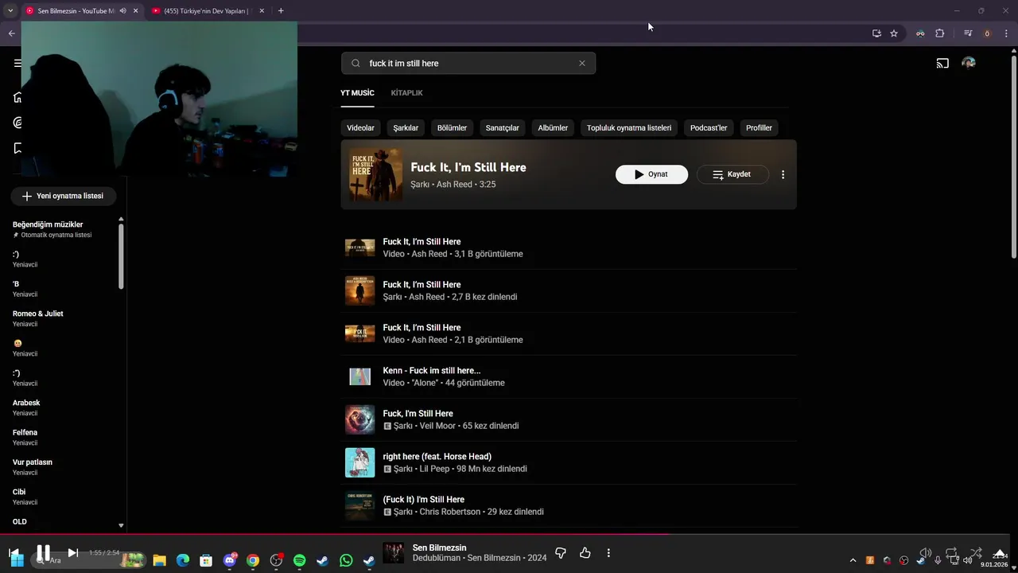The height and width of the screenshot is (573, 1018).
Task: Open player bar three-dot menu
Action: (x=608, y=553)
